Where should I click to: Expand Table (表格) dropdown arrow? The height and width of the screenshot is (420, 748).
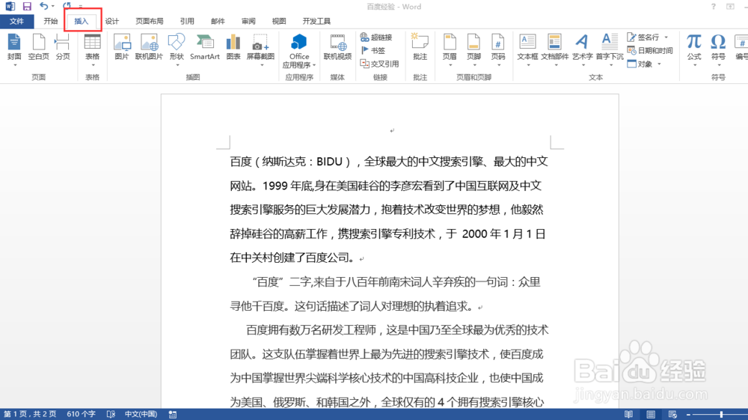coord(92,65)
